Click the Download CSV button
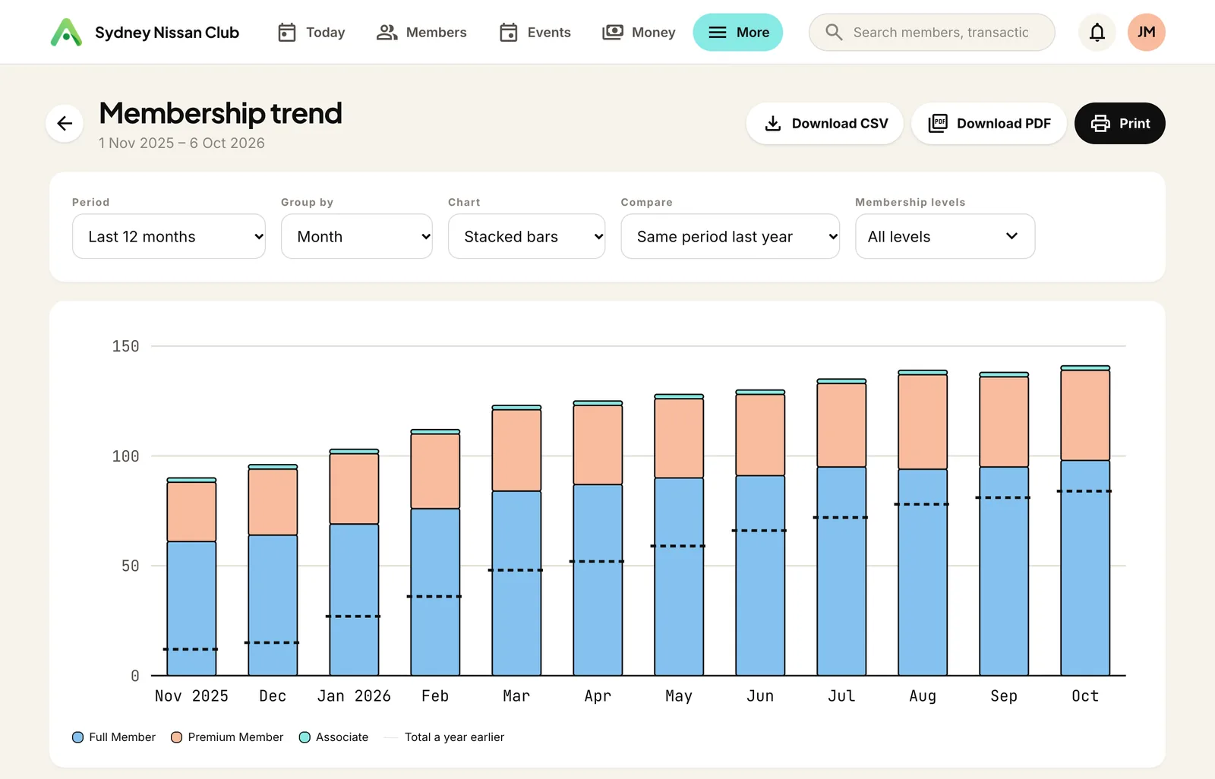 (825, 123)
